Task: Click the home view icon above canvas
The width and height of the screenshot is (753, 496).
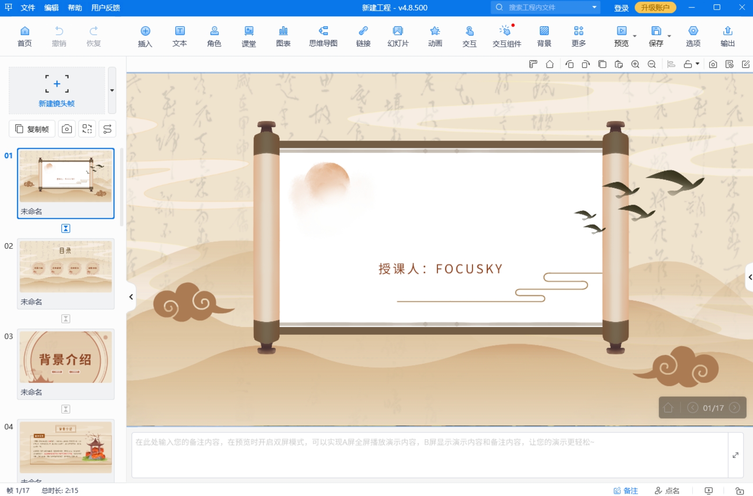Action: click(550, 64)
